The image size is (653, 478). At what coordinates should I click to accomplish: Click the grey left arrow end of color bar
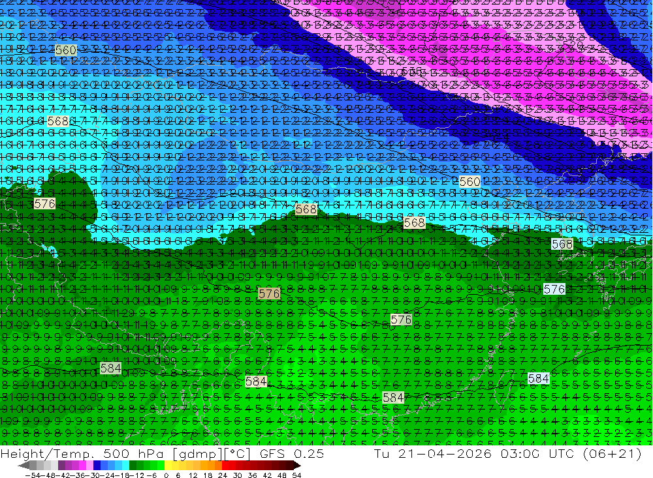point(24,465)
